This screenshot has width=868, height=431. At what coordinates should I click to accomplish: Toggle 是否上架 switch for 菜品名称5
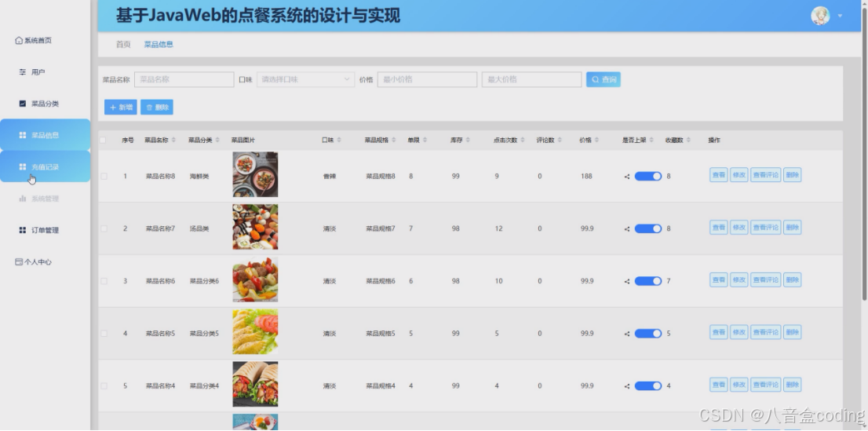tap(648, 334)
